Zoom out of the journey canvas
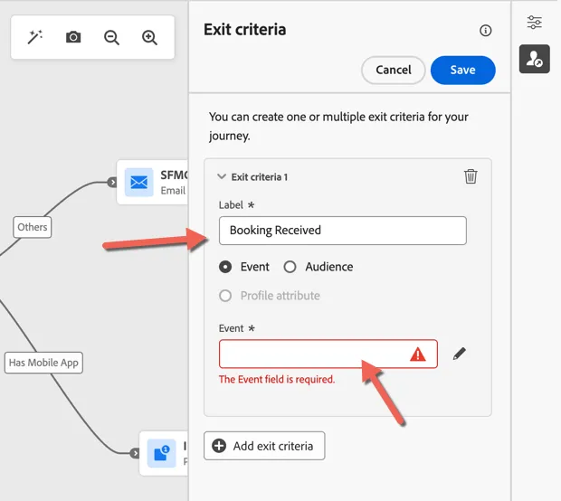The width and height of the screenshot is (561, 501). 111,37
